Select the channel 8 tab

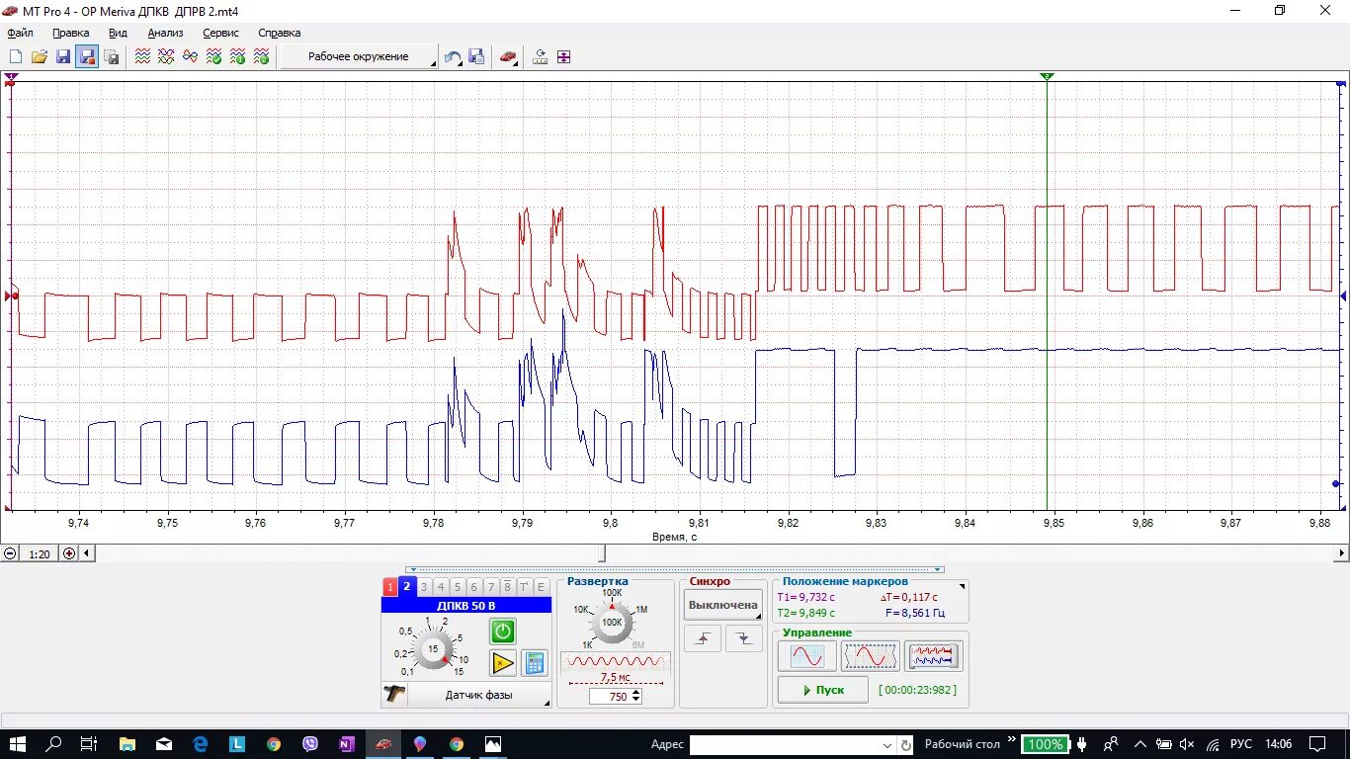tap(507, 587)
